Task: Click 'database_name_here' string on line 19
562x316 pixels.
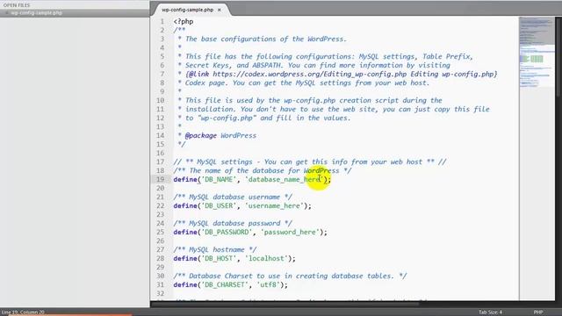Action: 284,179
